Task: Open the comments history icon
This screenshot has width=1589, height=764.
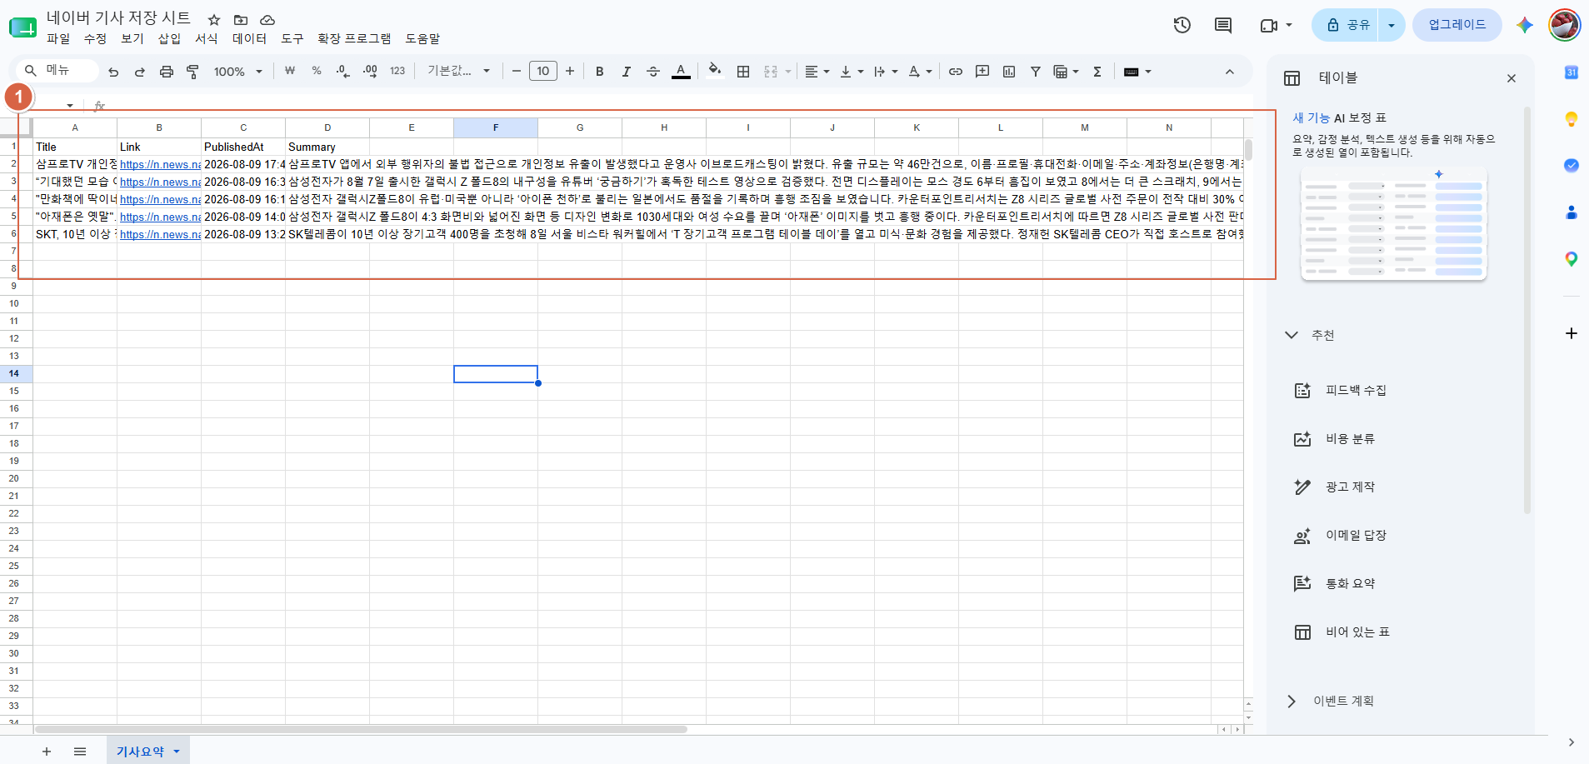Action: (1223, 25)
